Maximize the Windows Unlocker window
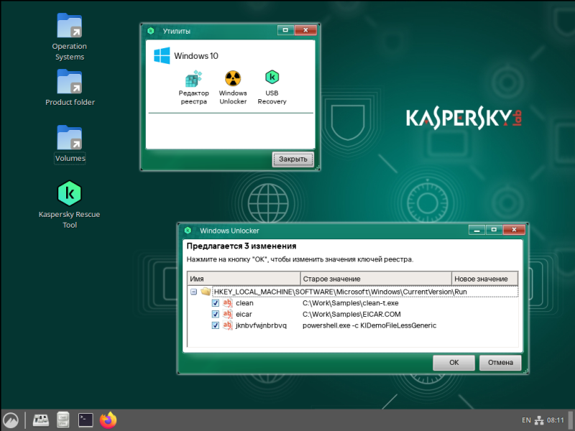 click(494, 230)
